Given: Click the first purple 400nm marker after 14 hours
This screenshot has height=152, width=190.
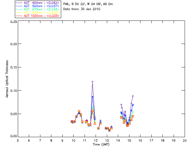Looking at the screenshot, I should click(121, 104).
